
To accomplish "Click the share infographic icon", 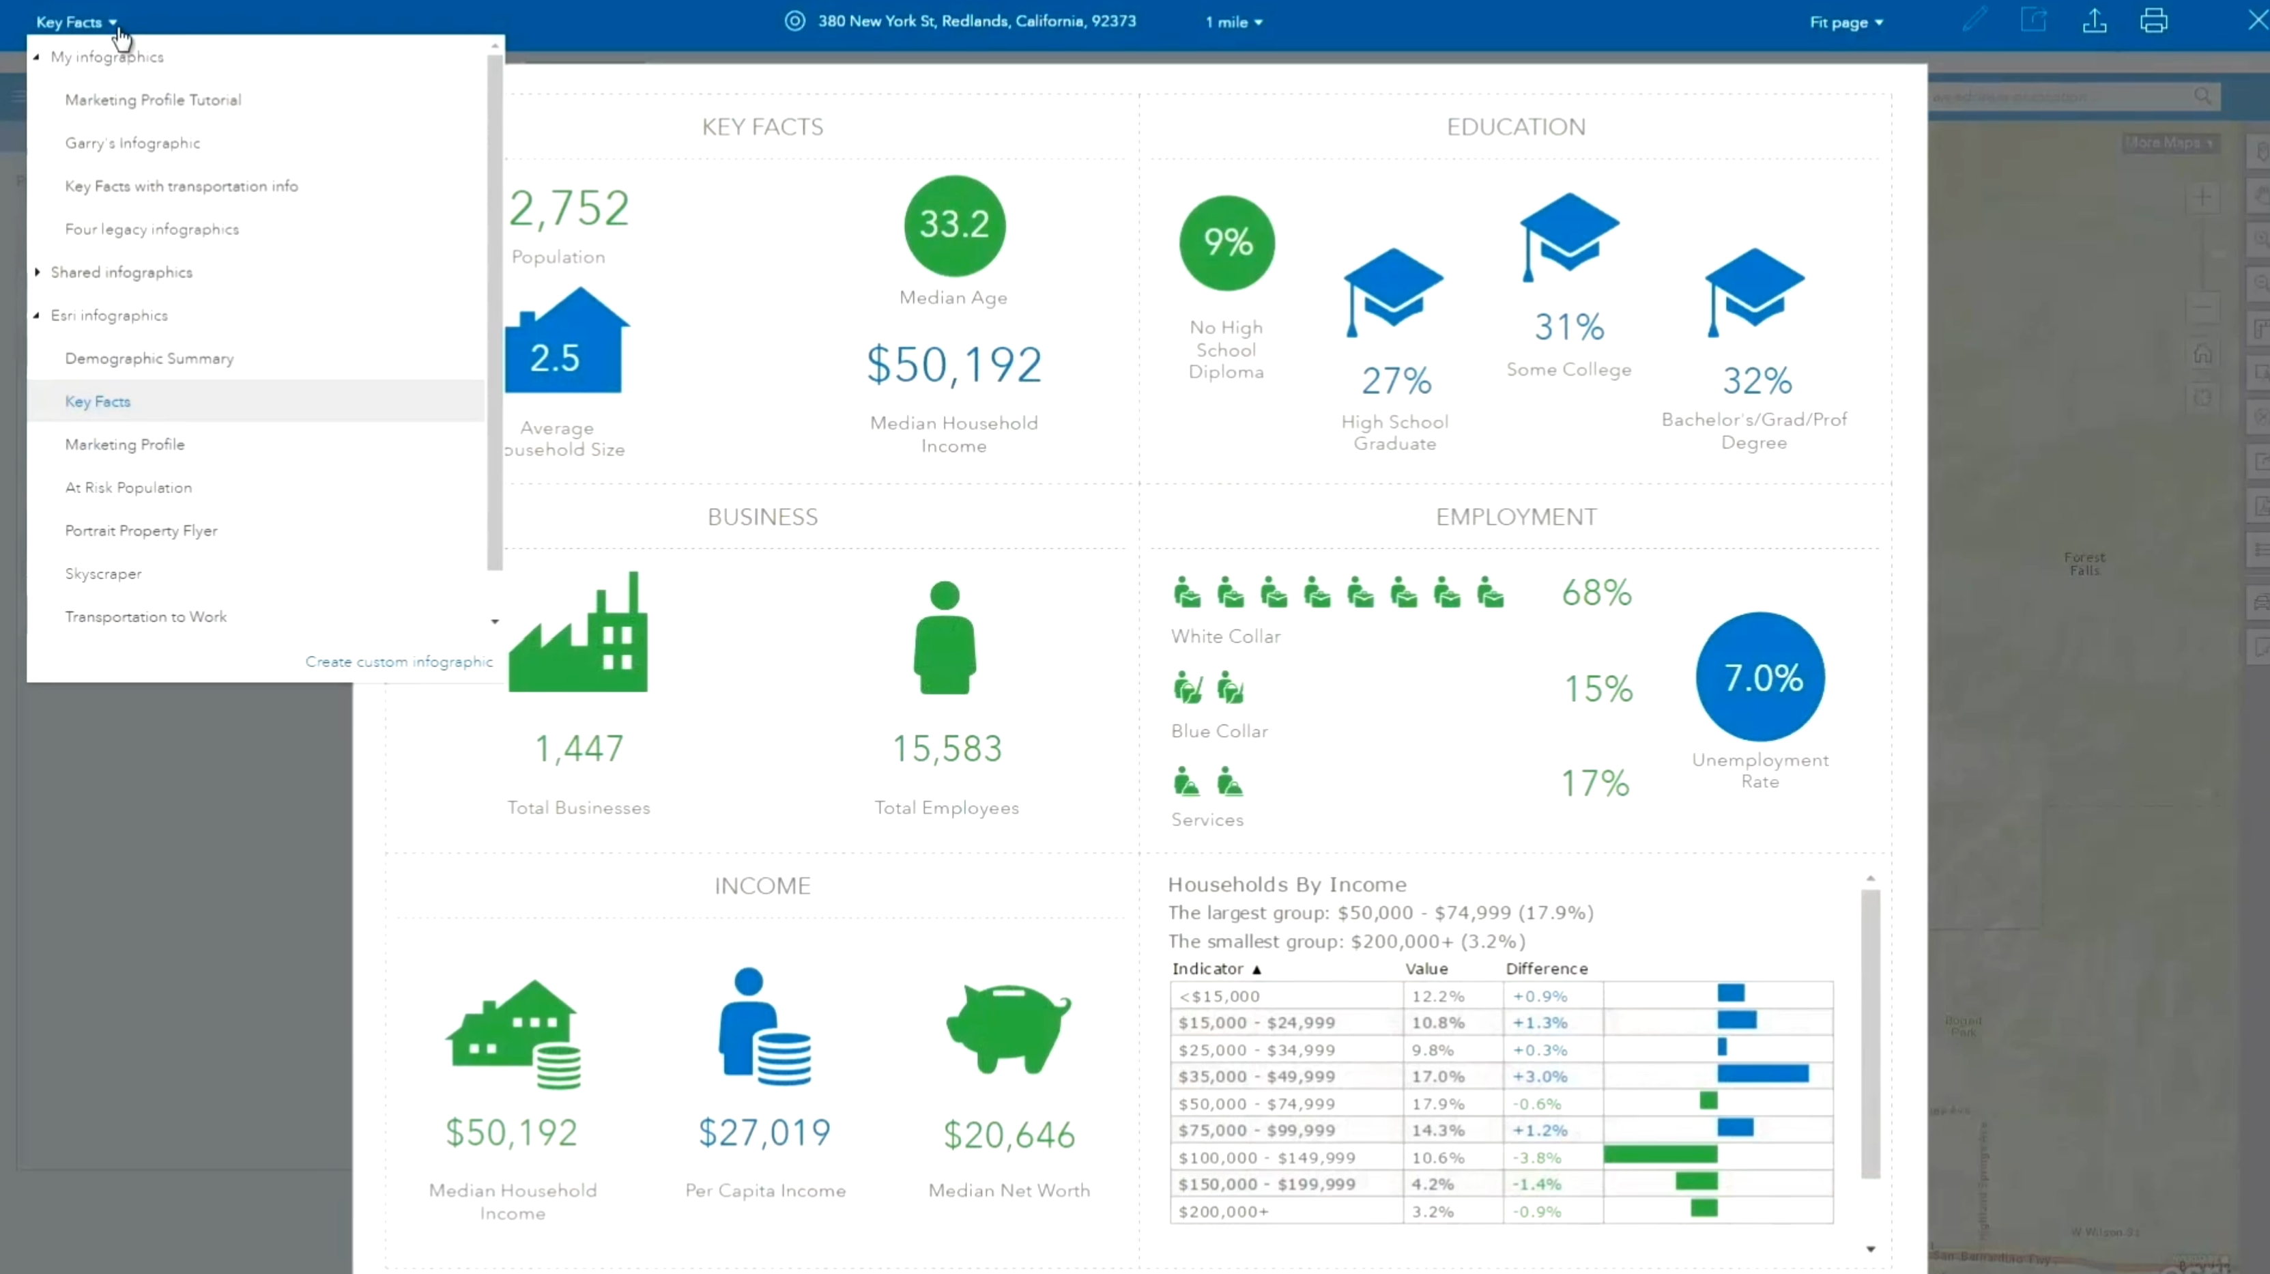I will (2034, 20).
